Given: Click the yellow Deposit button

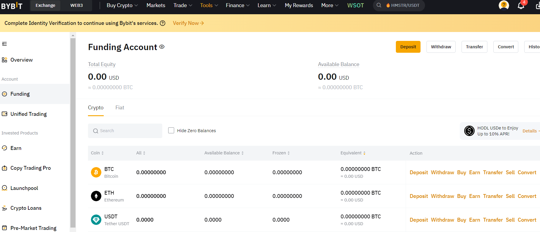Looking at the screenshot, I should tap(408, 47).
